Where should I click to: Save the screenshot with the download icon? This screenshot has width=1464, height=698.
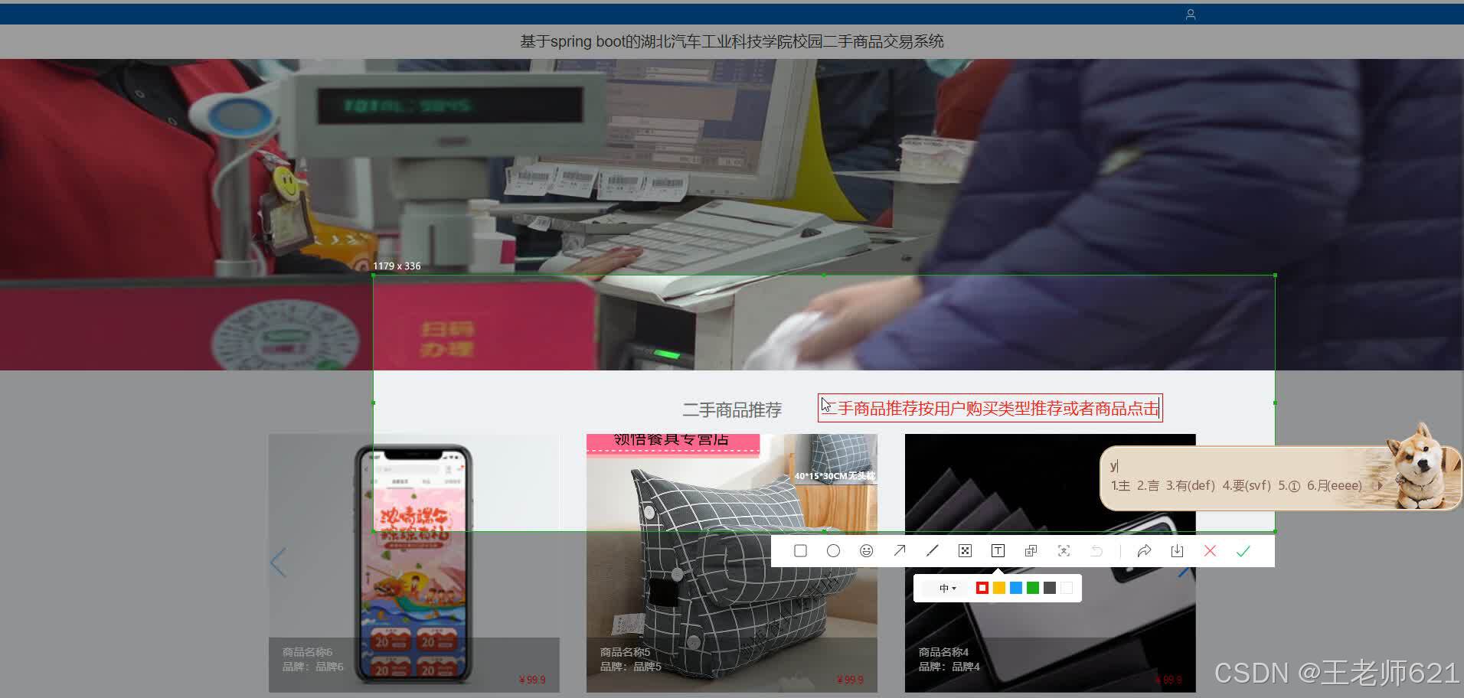click(x=1177, y=551)
